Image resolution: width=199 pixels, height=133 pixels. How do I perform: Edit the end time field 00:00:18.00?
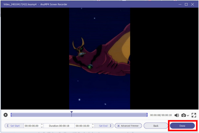(83, 126)
